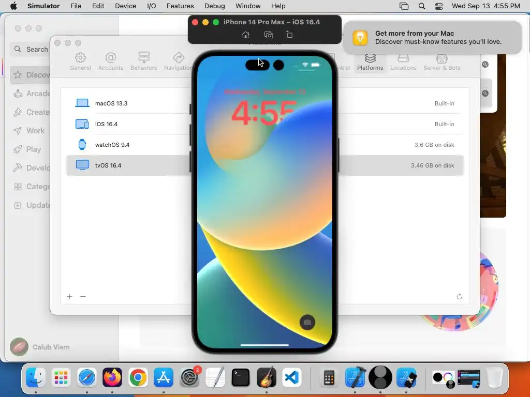Launch Firefox from the Dock
530x397 pixels.
click(x=112, y=377)
